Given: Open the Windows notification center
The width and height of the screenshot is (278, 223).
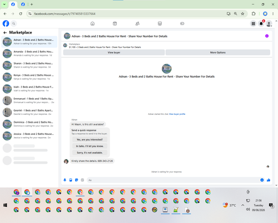Looking at the screenshot, I should click(271, 205).
